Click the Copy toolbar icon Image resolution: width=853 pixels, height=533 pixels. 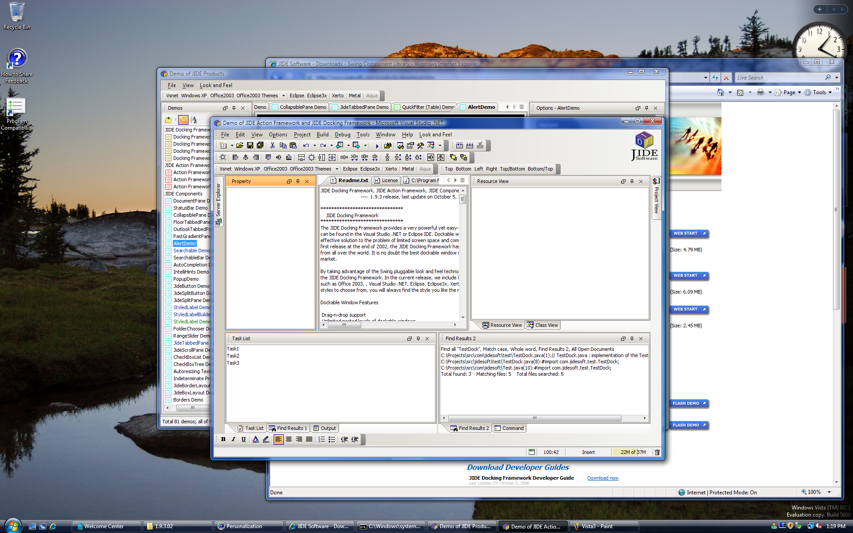283,145
